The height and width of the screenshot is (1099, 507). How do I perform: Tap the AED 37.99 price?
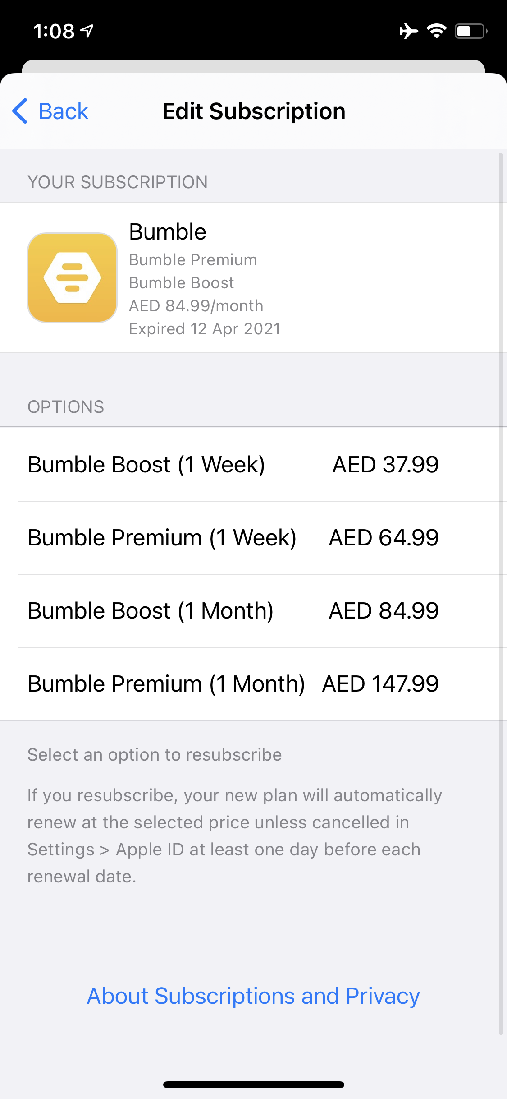pos(385,464)
